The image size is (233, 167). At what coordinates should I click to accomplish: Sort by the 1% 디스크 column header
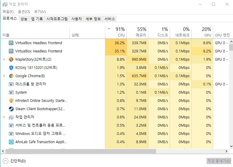159,33
